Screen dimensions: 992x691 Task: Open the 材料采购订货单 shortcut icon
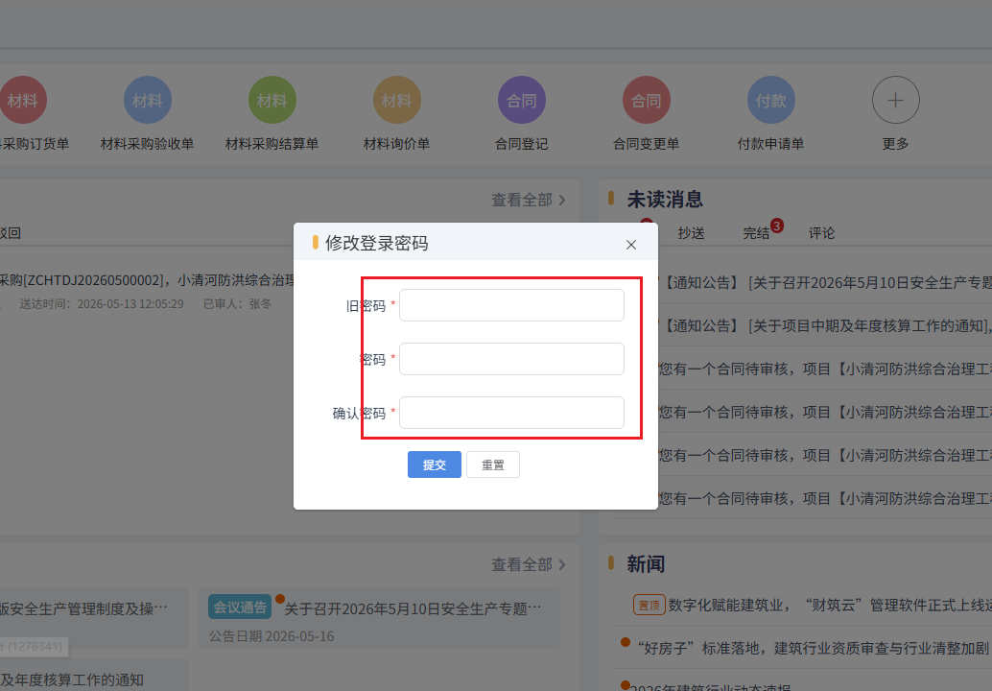pyautogui.click(x=23, y=100)
